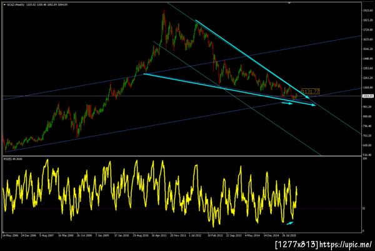The width and height of the screenshot is (375, 251).
Task: Click the GOLD,Weekly chart title triangle
Action: pyautogui.click(x=4, y=4)
